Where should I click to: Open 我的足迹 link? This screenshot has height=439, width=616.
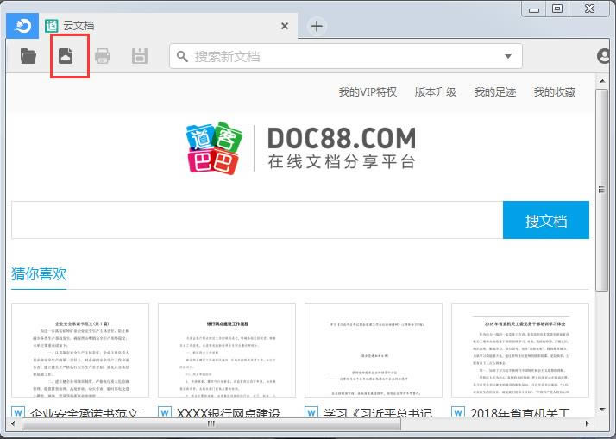pyautogui.click(x=495, y=92)
